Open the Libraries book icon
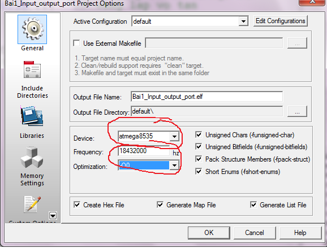The image size is (327, 248). (x=32, y=116)
